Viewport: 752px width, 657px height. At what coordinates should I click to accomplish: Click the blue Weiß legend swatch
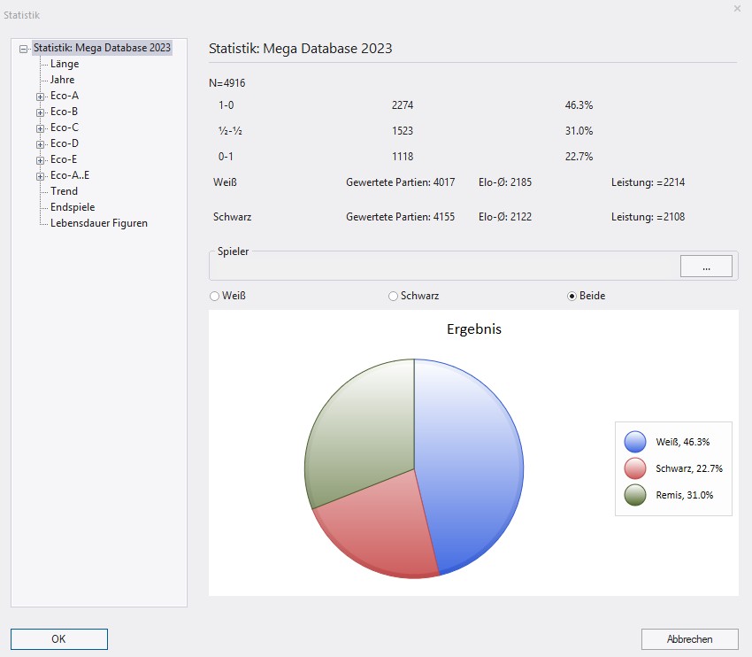(x=634, y=442)
